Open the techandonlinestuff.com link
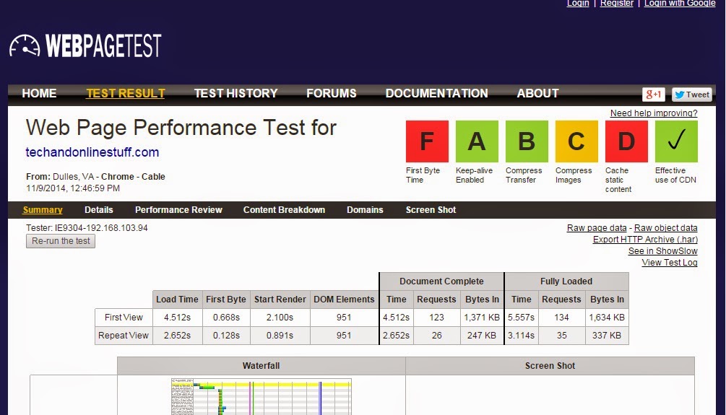Viewport: 726px width, 415px height. point(92,152)
